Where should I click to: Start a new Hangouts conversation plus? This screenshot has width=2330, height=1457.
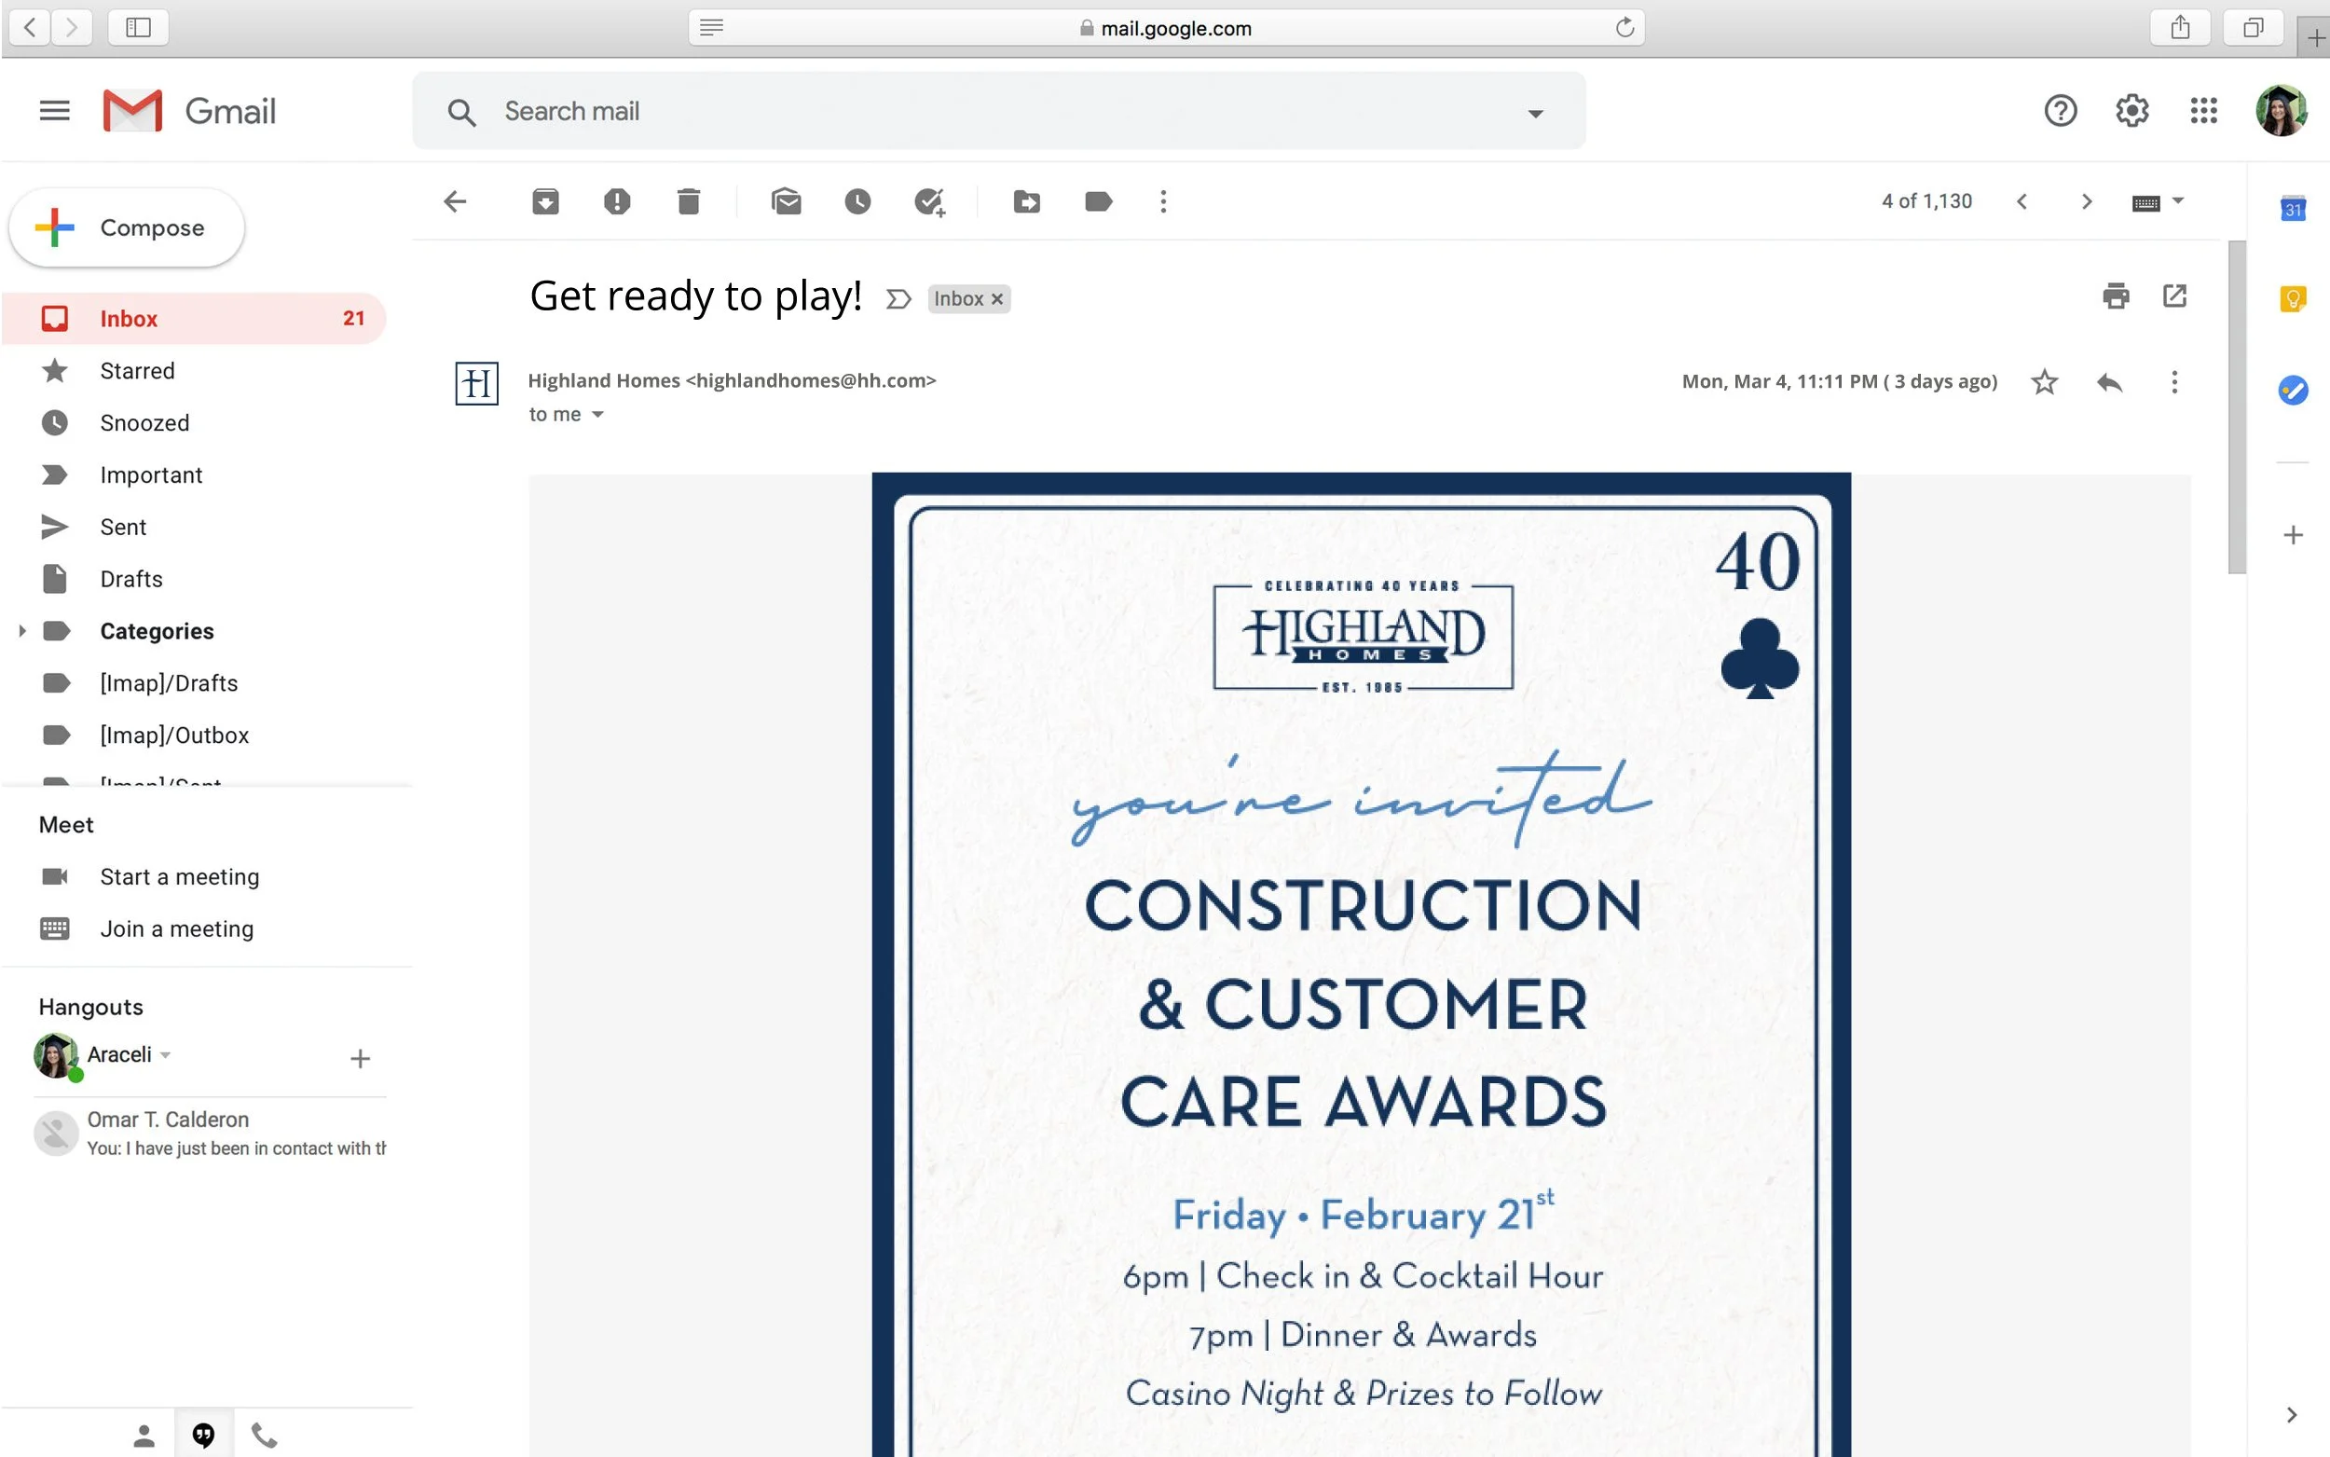pos(359,1058)
